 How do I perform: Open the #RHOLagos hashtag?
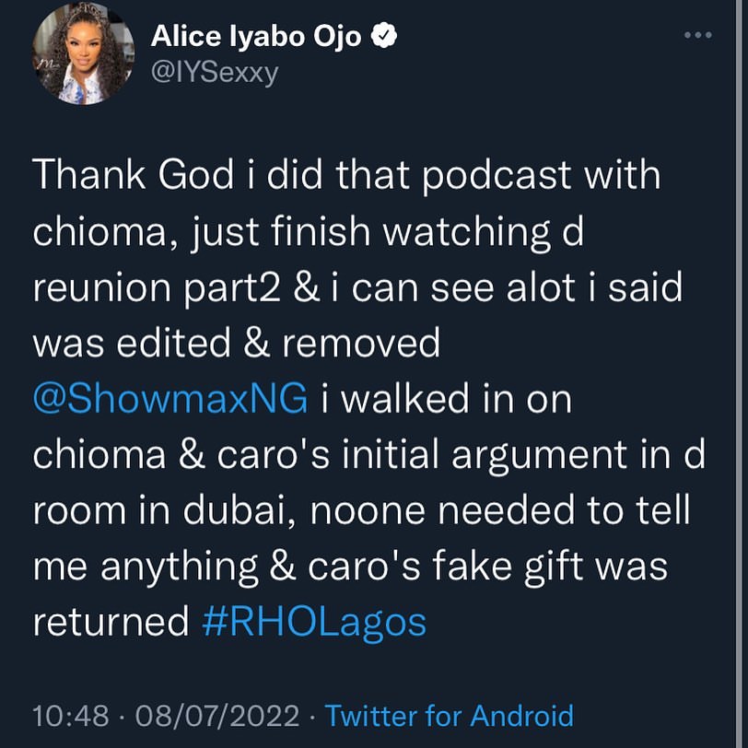coord(314,624)
